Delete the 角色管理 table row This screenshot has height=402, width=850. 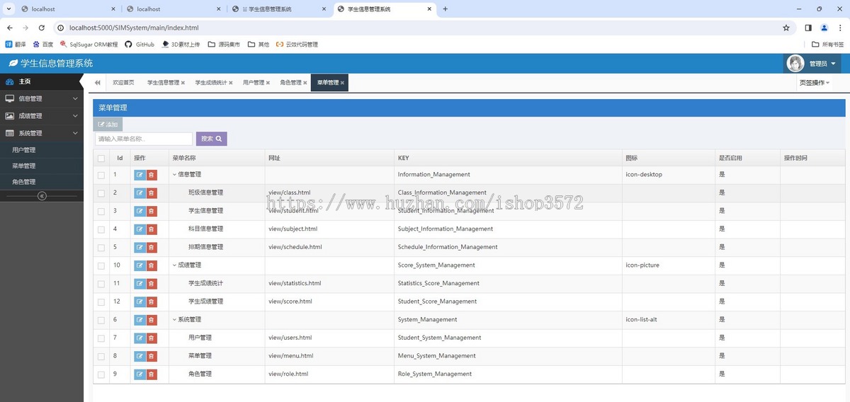[152, 374]
